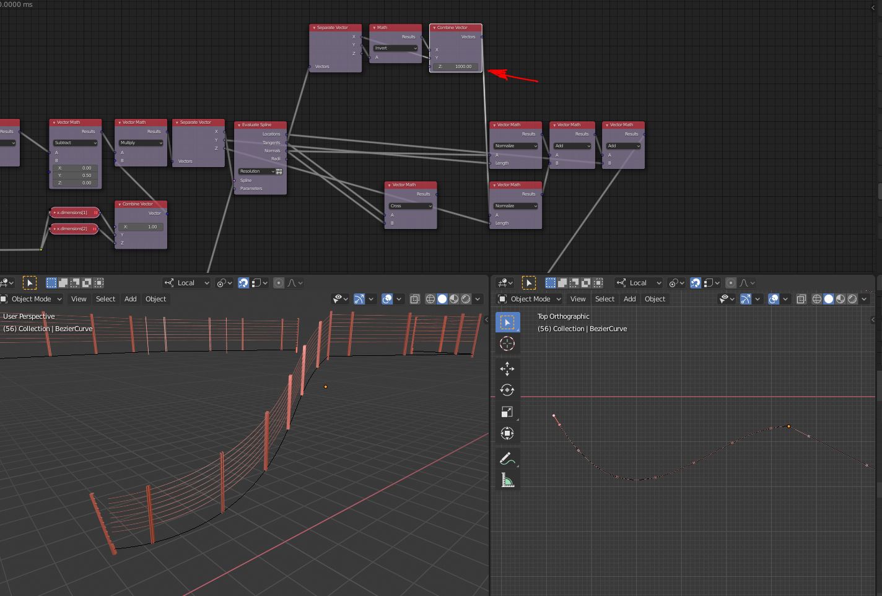Click the Resolution icon button in Evaluate Spline node
Screen dimensions: 882x596
point(279,171)
